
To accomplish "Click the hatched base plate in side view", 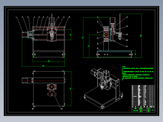I will pyautogui.click(x=114, y=51).
